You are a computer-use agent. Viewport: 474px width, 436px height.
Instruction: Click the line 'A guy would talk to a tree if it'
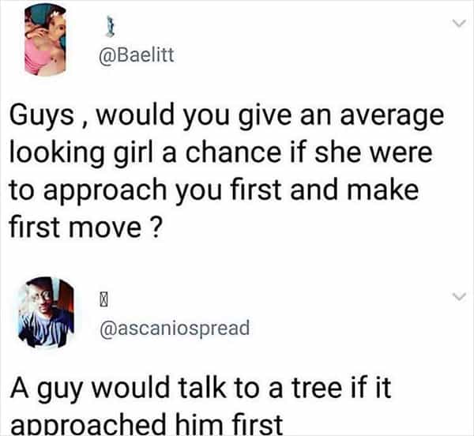(201, 388)
